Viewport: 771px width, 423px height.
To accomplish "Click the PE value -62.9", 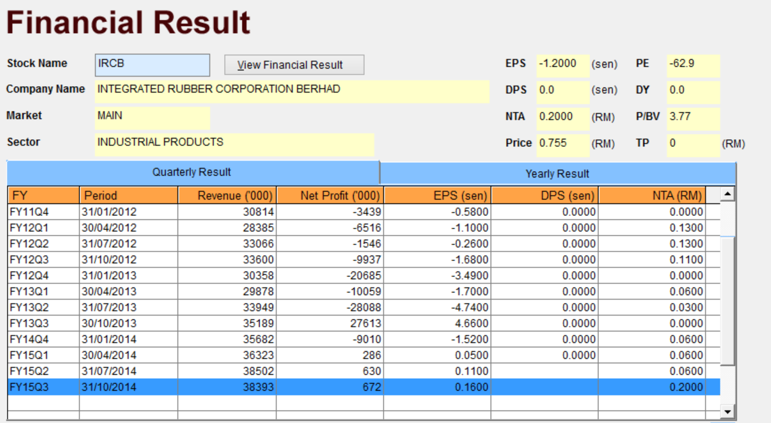I will point(694,65).
